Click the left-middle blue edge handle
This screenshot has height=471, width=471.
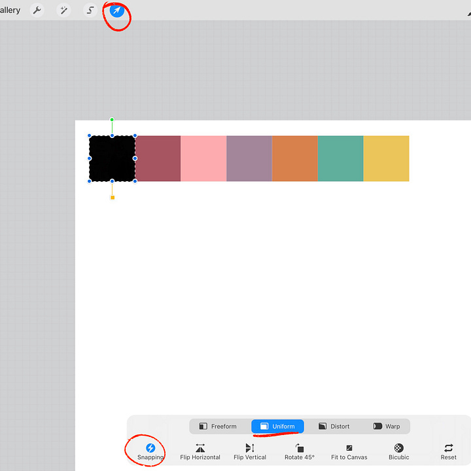(x=89, y=158)
